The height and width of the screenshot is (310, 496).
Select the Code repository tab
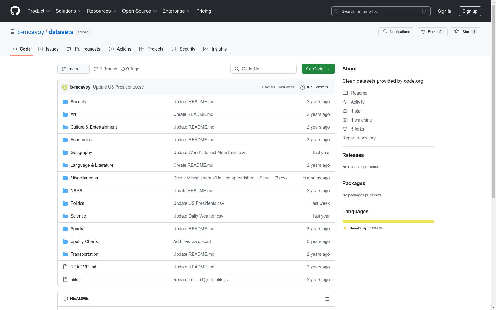(x=22, y=49)
